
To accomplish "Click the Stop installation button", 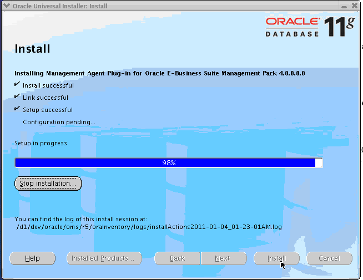I will point(48,184).
